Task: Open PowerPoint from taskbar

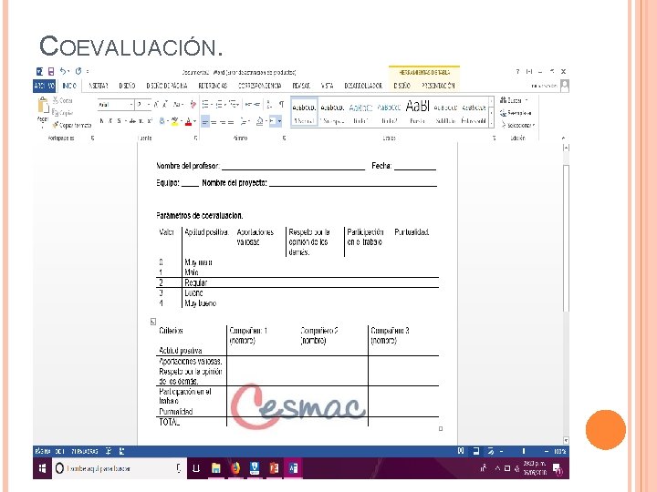Action: [x=274, y=468]
